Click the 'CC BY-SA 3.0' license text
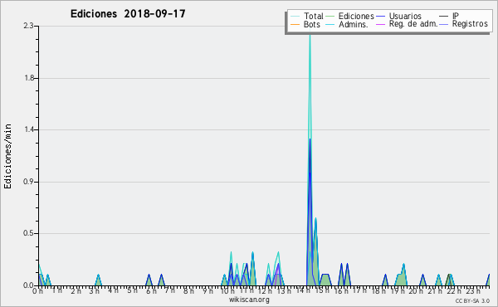The height and width of the screenshot is (307, 498). click(x=472, y=301)
